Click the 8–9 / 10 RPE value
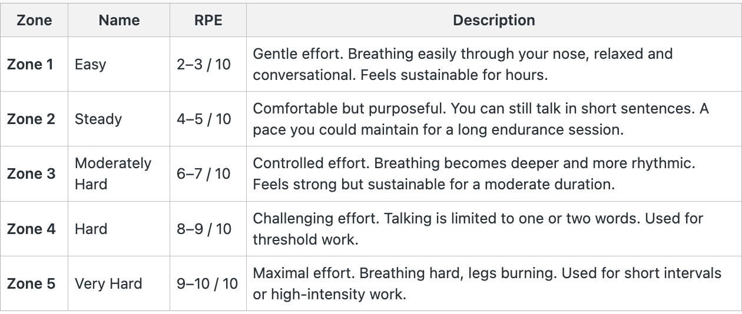This screenshot has height=314, width=742. click(x=204, y=229)
